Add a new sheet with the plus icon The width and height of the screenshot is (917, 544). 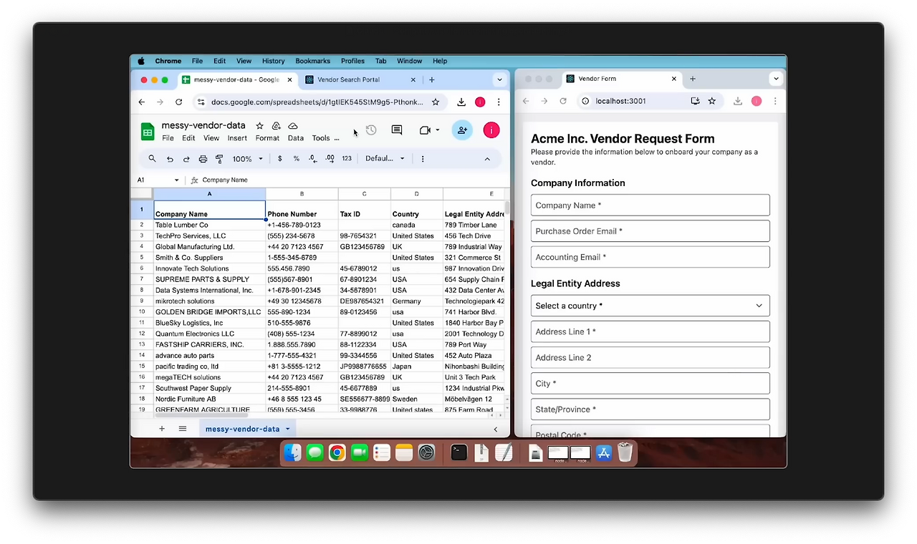coord(162,429)
